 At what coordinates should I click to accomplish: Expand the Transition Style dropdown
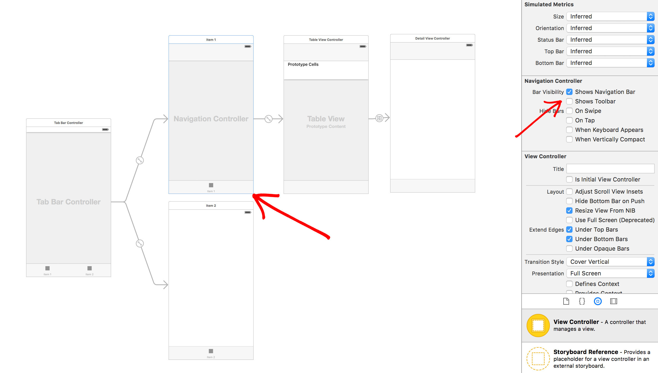[651, 262]
